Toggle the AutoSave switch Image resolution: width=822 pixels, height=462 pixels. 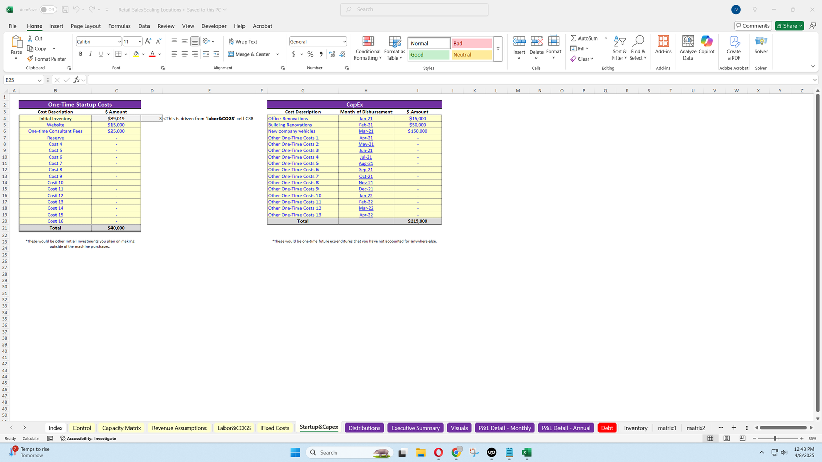[48, 10]
